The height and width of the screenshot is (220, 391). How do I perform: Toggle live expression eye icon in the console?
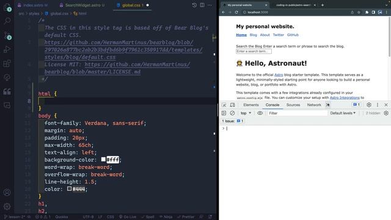(260, 113)
